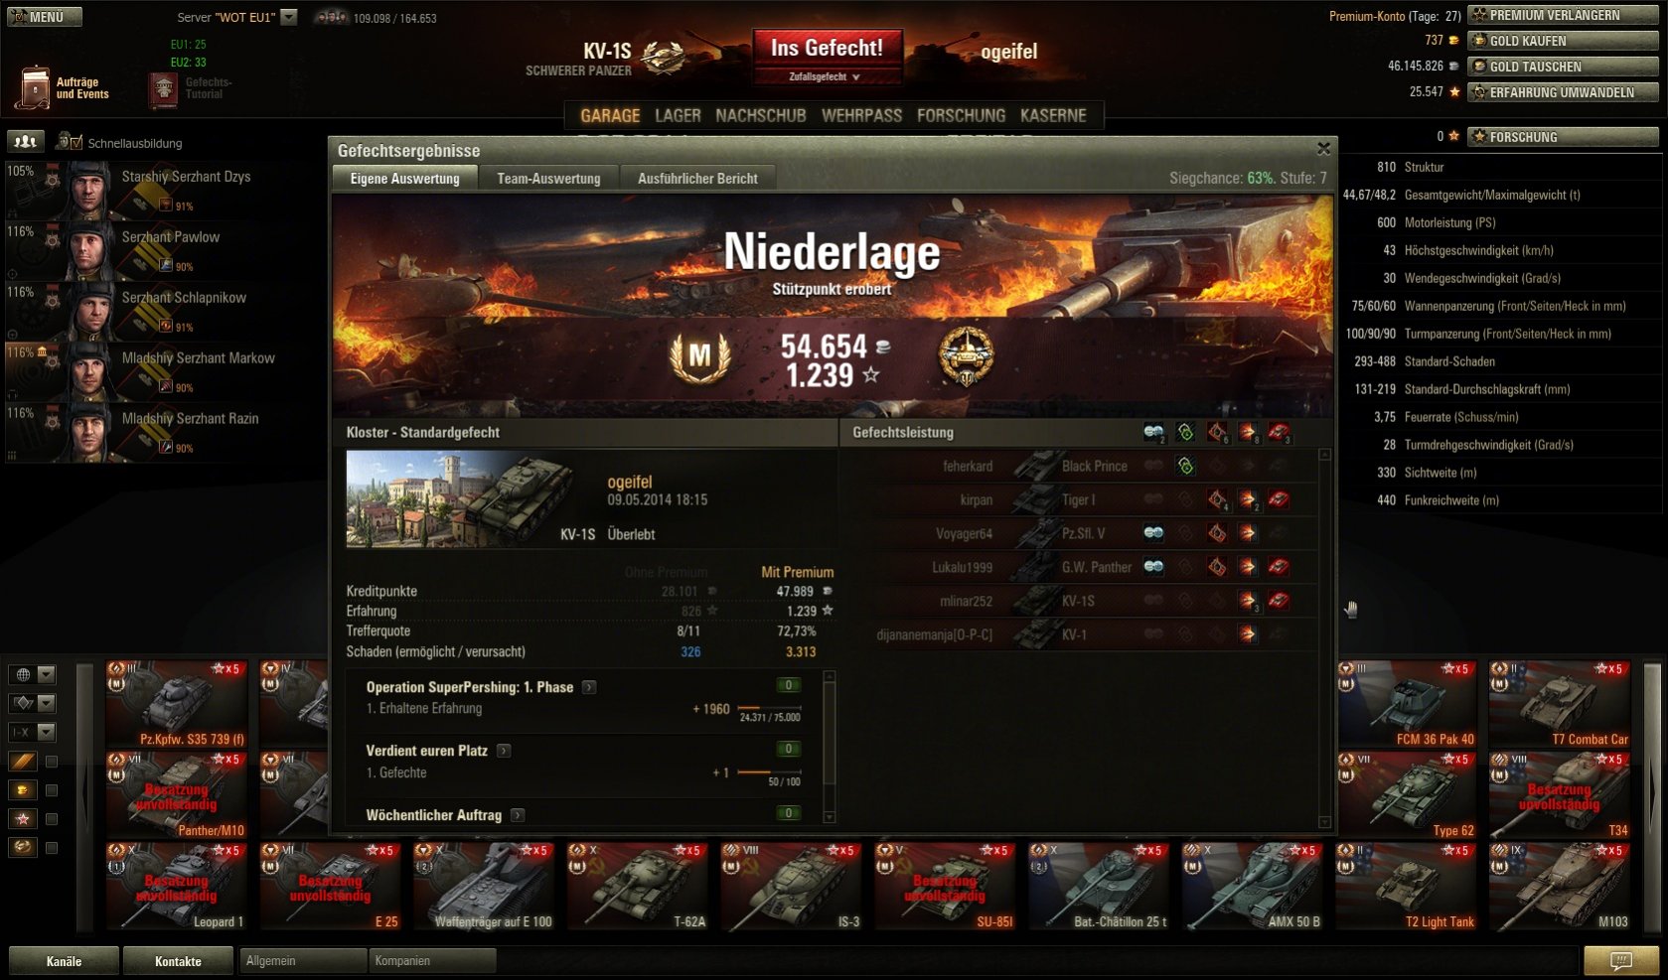Click the red destroyed-vehicles icon in Gefechtsleistung header
1668x980 pixels.
click(x=1280, y=432)
